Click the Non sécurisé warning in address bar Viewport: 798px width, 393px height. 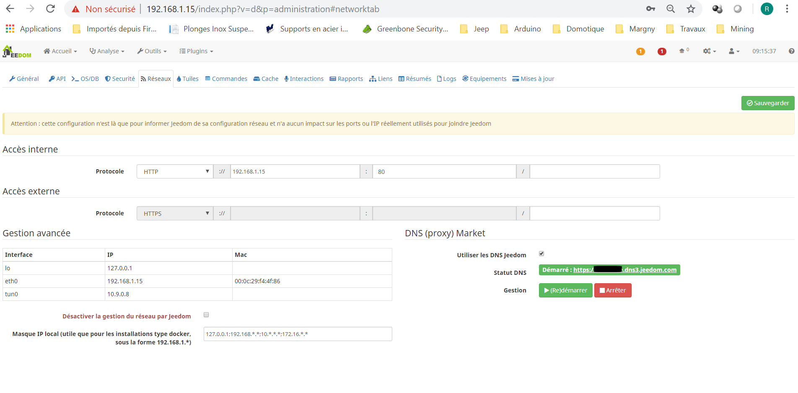pyautogui.click(x=104, y=9)
